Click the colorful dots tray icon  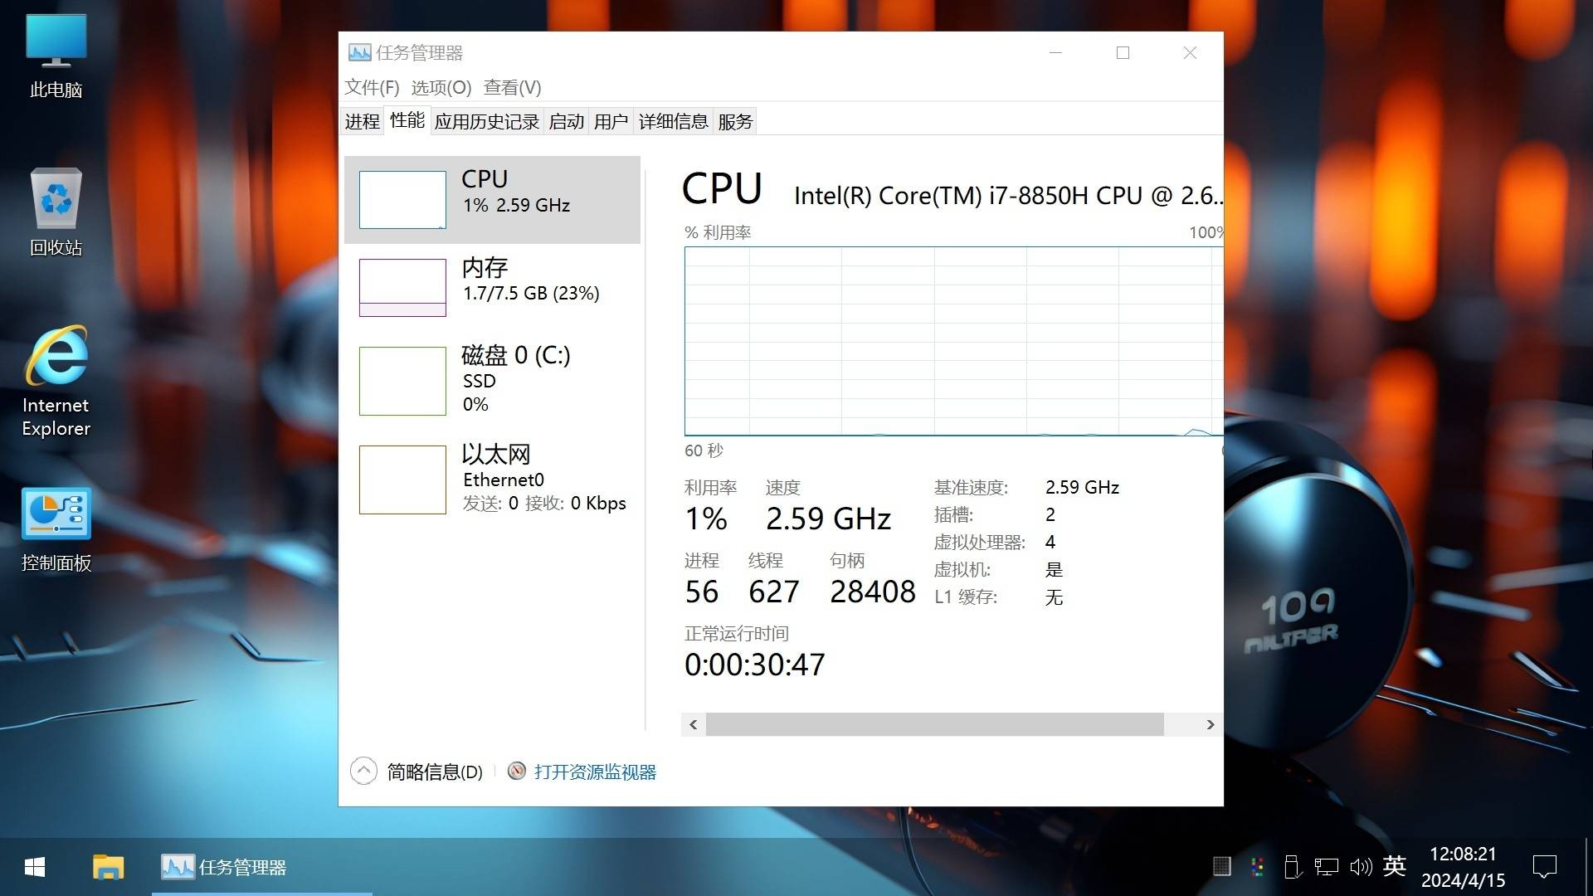coord(1257,867)
